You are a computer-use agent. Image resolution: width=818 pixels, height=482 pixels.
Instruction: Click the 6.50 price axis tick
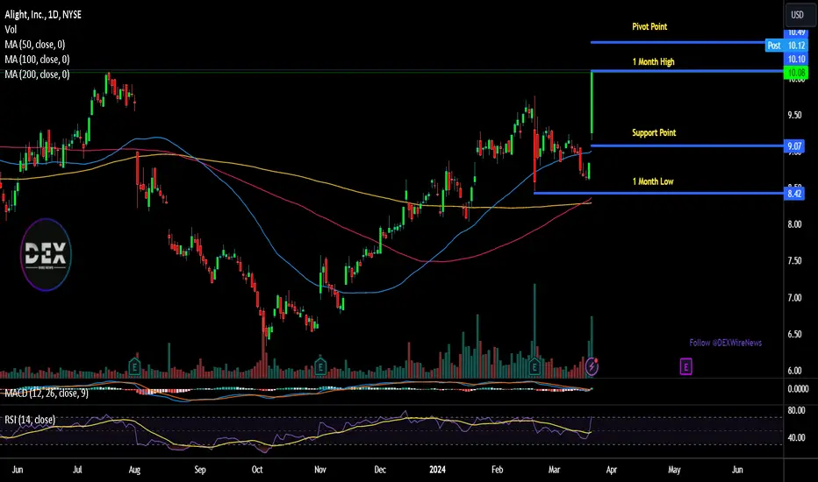794,334
